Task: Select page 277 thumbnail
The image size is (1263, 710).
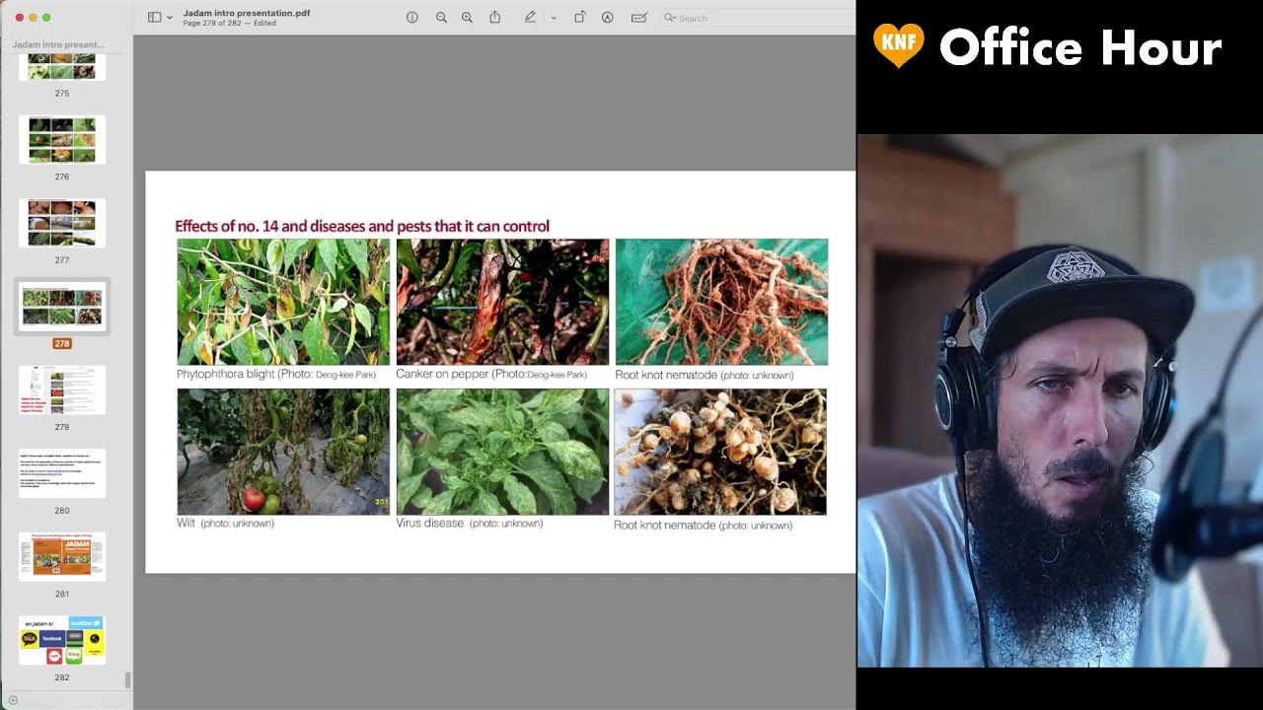Action: tap(62, 224)
